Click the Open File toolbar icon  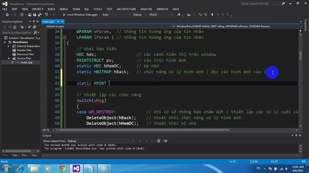tap(29, 15)
